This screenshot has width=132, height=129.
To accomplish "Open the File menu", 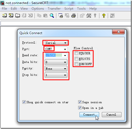I will [x=4, y=9].
